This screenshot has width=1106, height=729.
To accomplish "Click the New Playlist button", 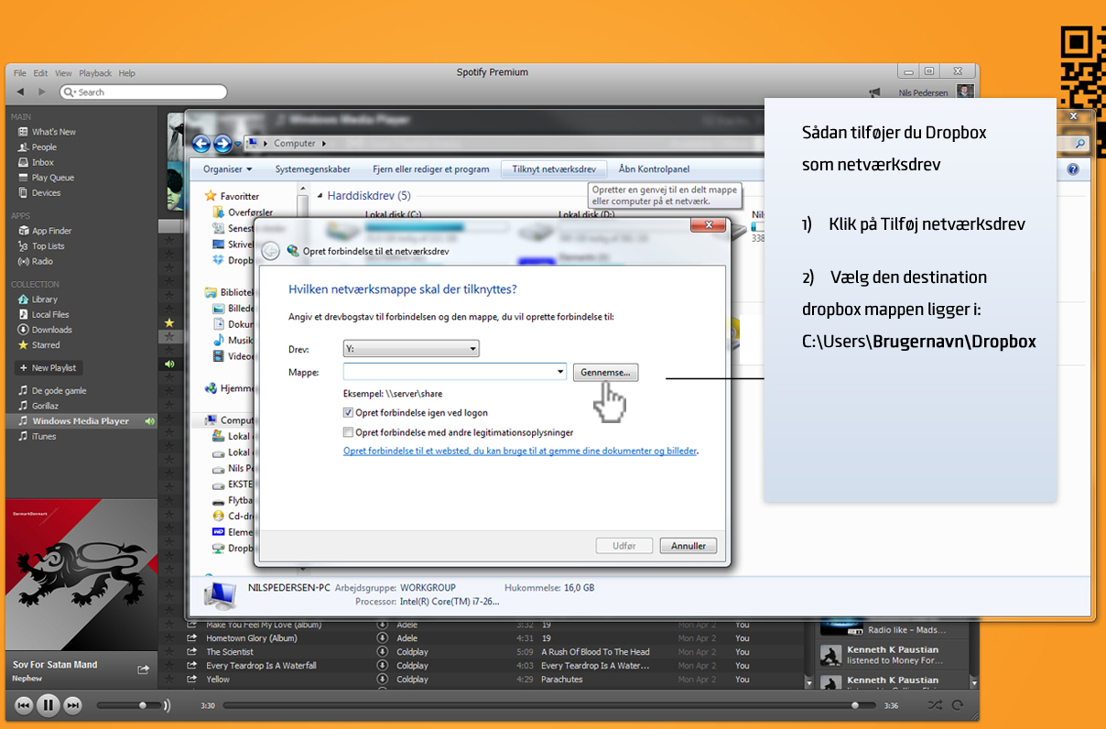I will click(x=49, y=367).
